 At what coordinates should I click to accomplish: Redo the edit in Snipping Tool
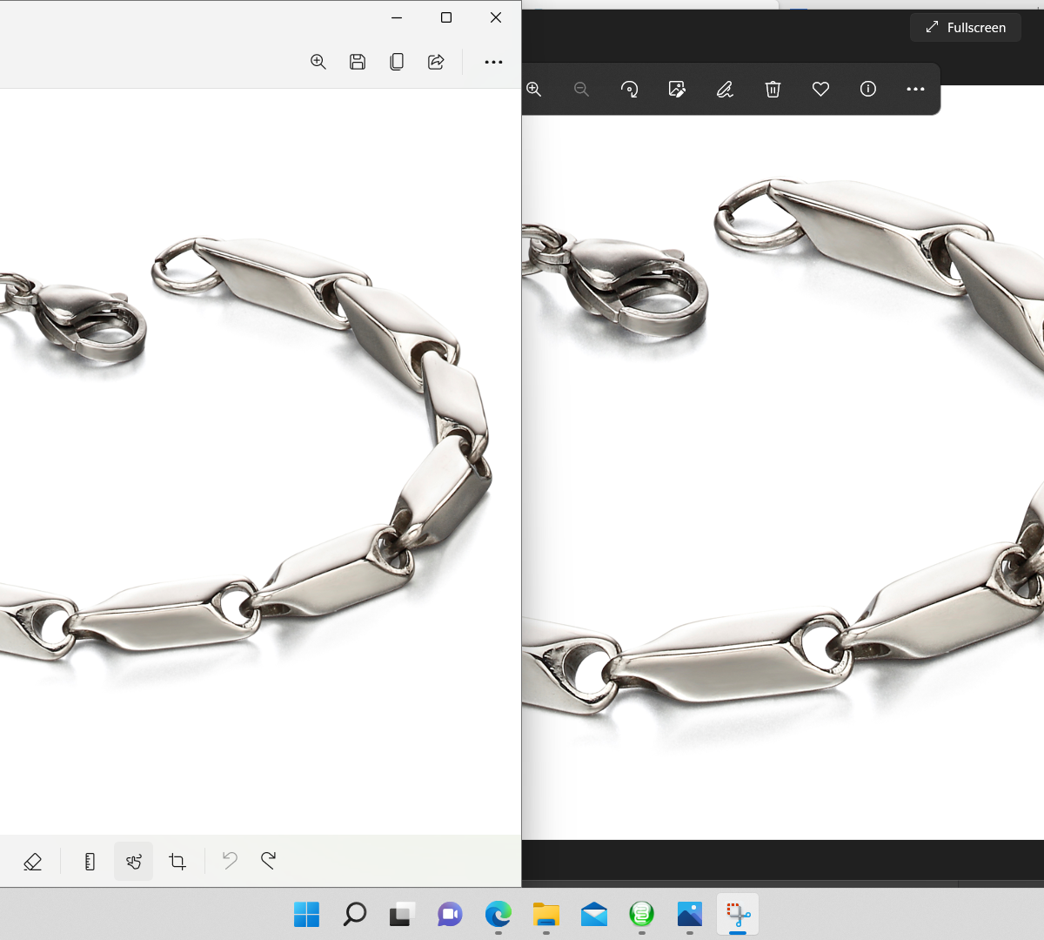click(269, 861)
